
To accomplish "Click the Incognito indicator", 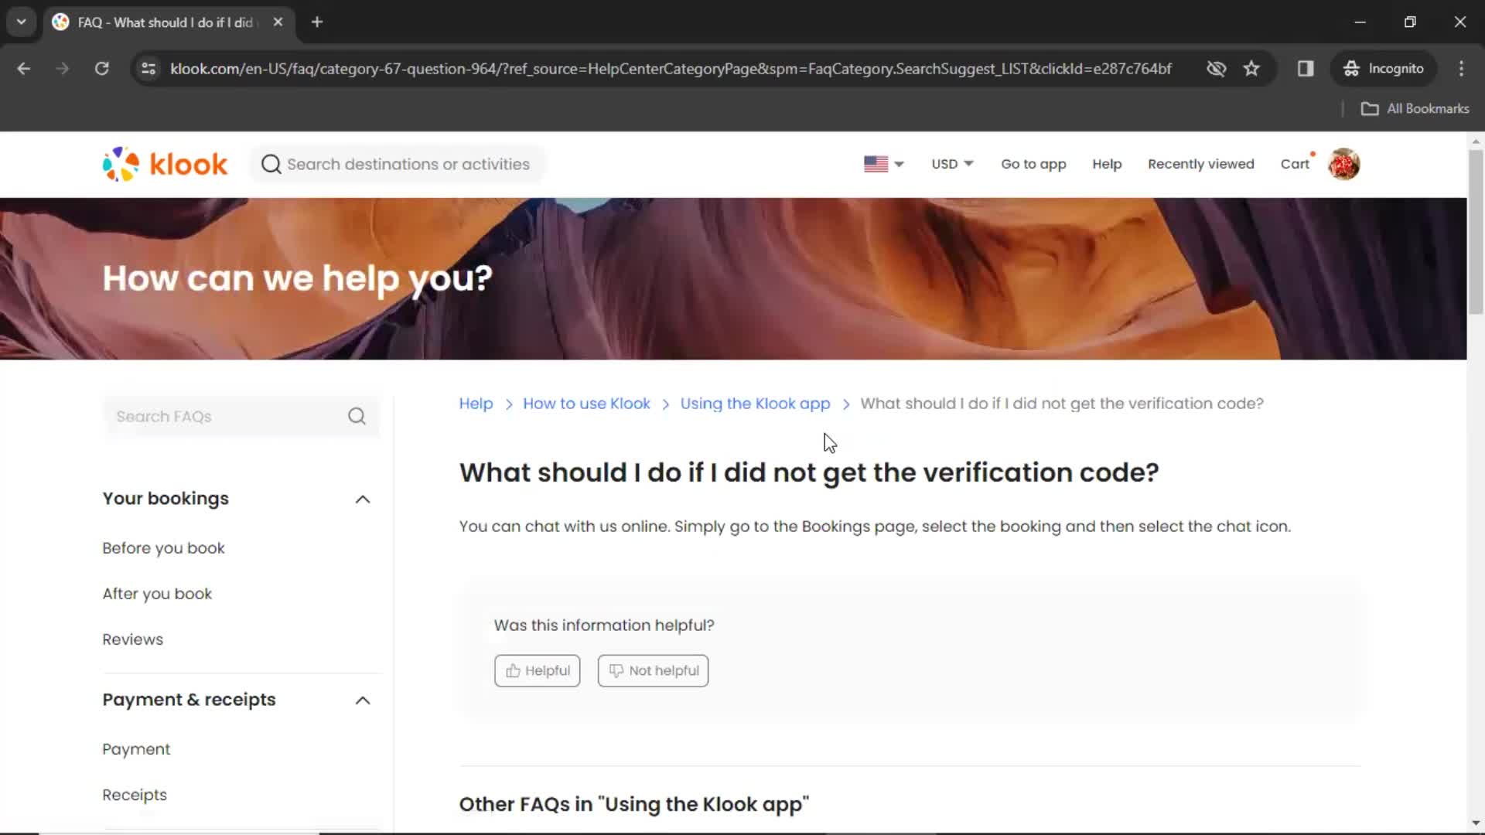I will pyautogui.click(x=1384, y=68).
